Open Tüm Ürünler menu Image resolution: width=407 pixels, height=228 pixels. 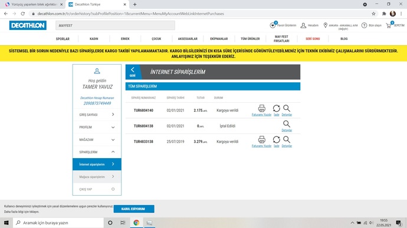(x=250, y=39)
